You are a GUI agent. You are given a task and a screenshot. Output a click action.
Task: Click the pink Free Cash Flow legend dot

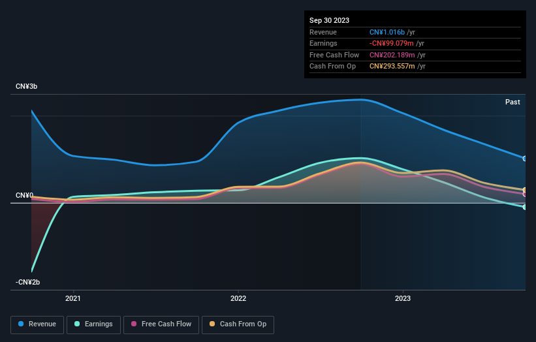pyautogui.click(x=134, y=324)
